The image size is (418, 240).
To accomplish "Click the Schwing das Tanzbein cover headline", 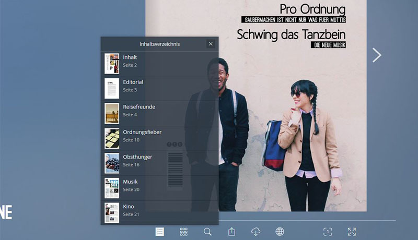I will click(291, 34).
